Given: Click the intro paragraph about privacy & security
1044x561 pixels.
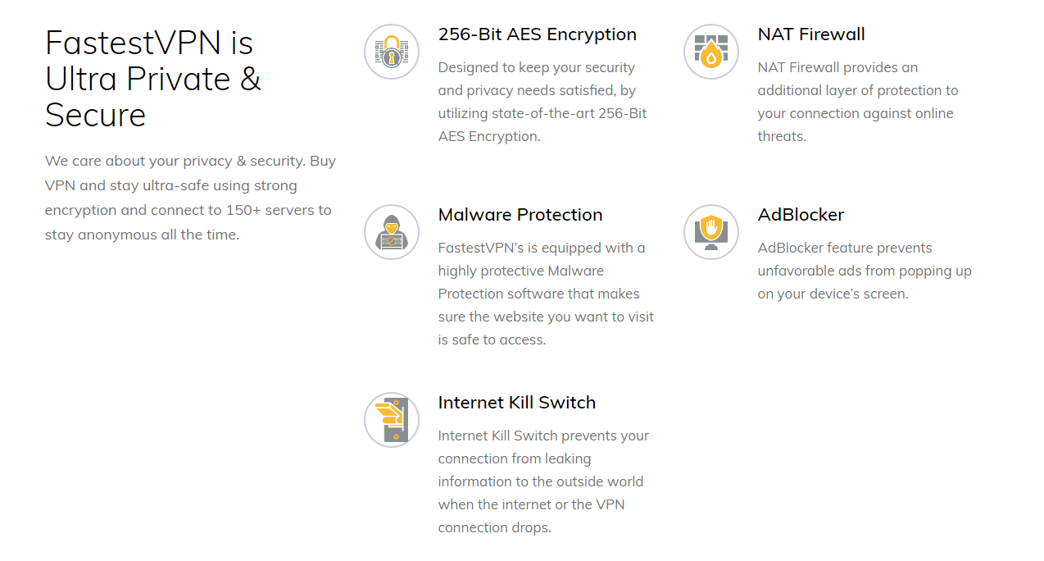Looking at the screenshot, I should tap(190, 198).
